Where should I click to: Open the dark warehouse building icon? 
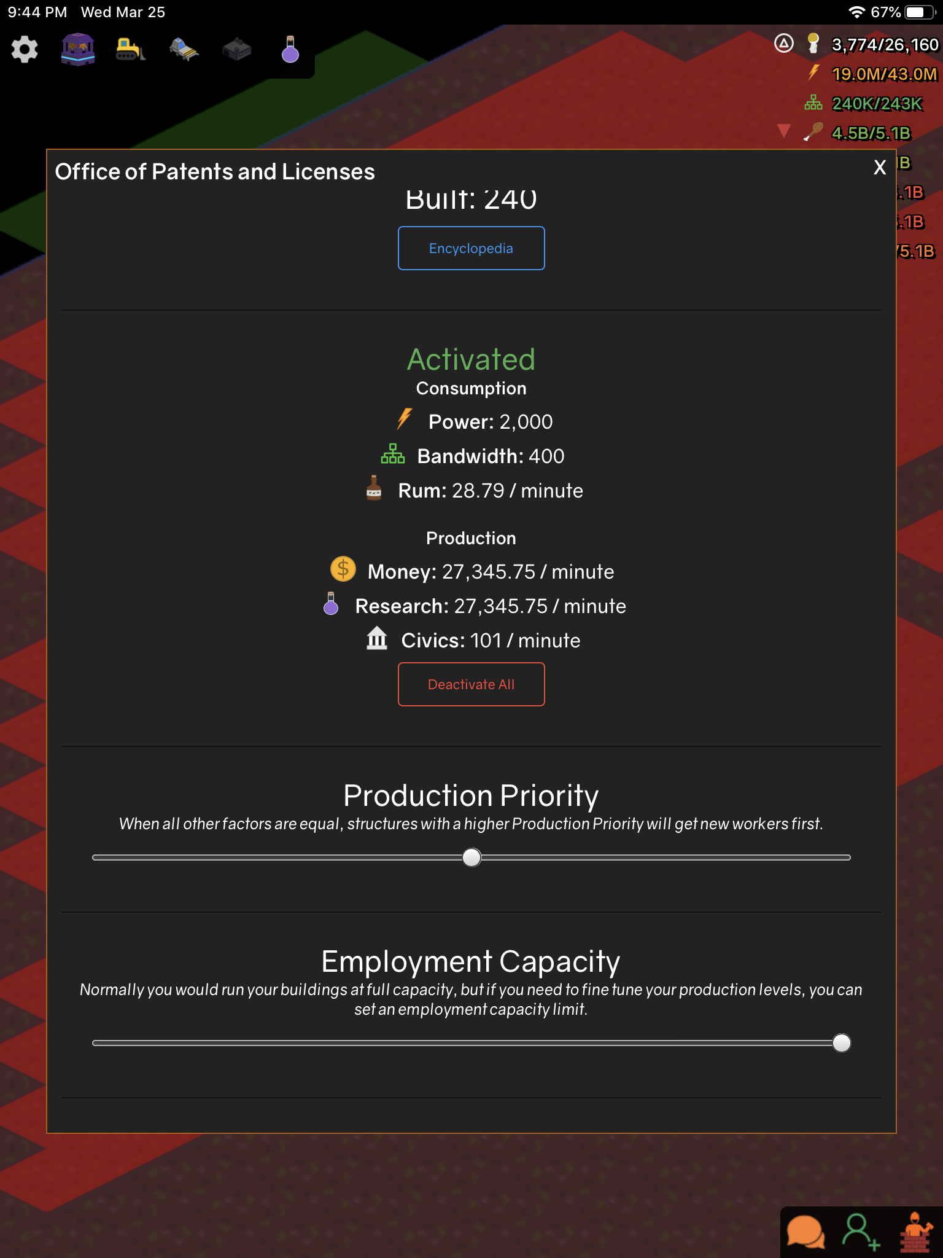pyautogui.click(x=237, y=50)
